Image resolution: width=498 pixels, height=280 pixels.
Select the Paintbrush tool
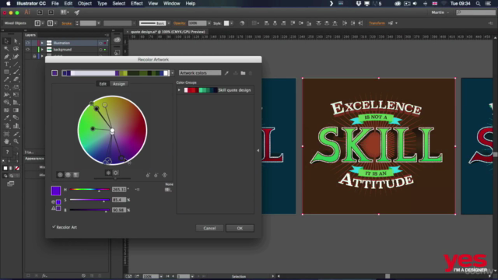(16, 72)
